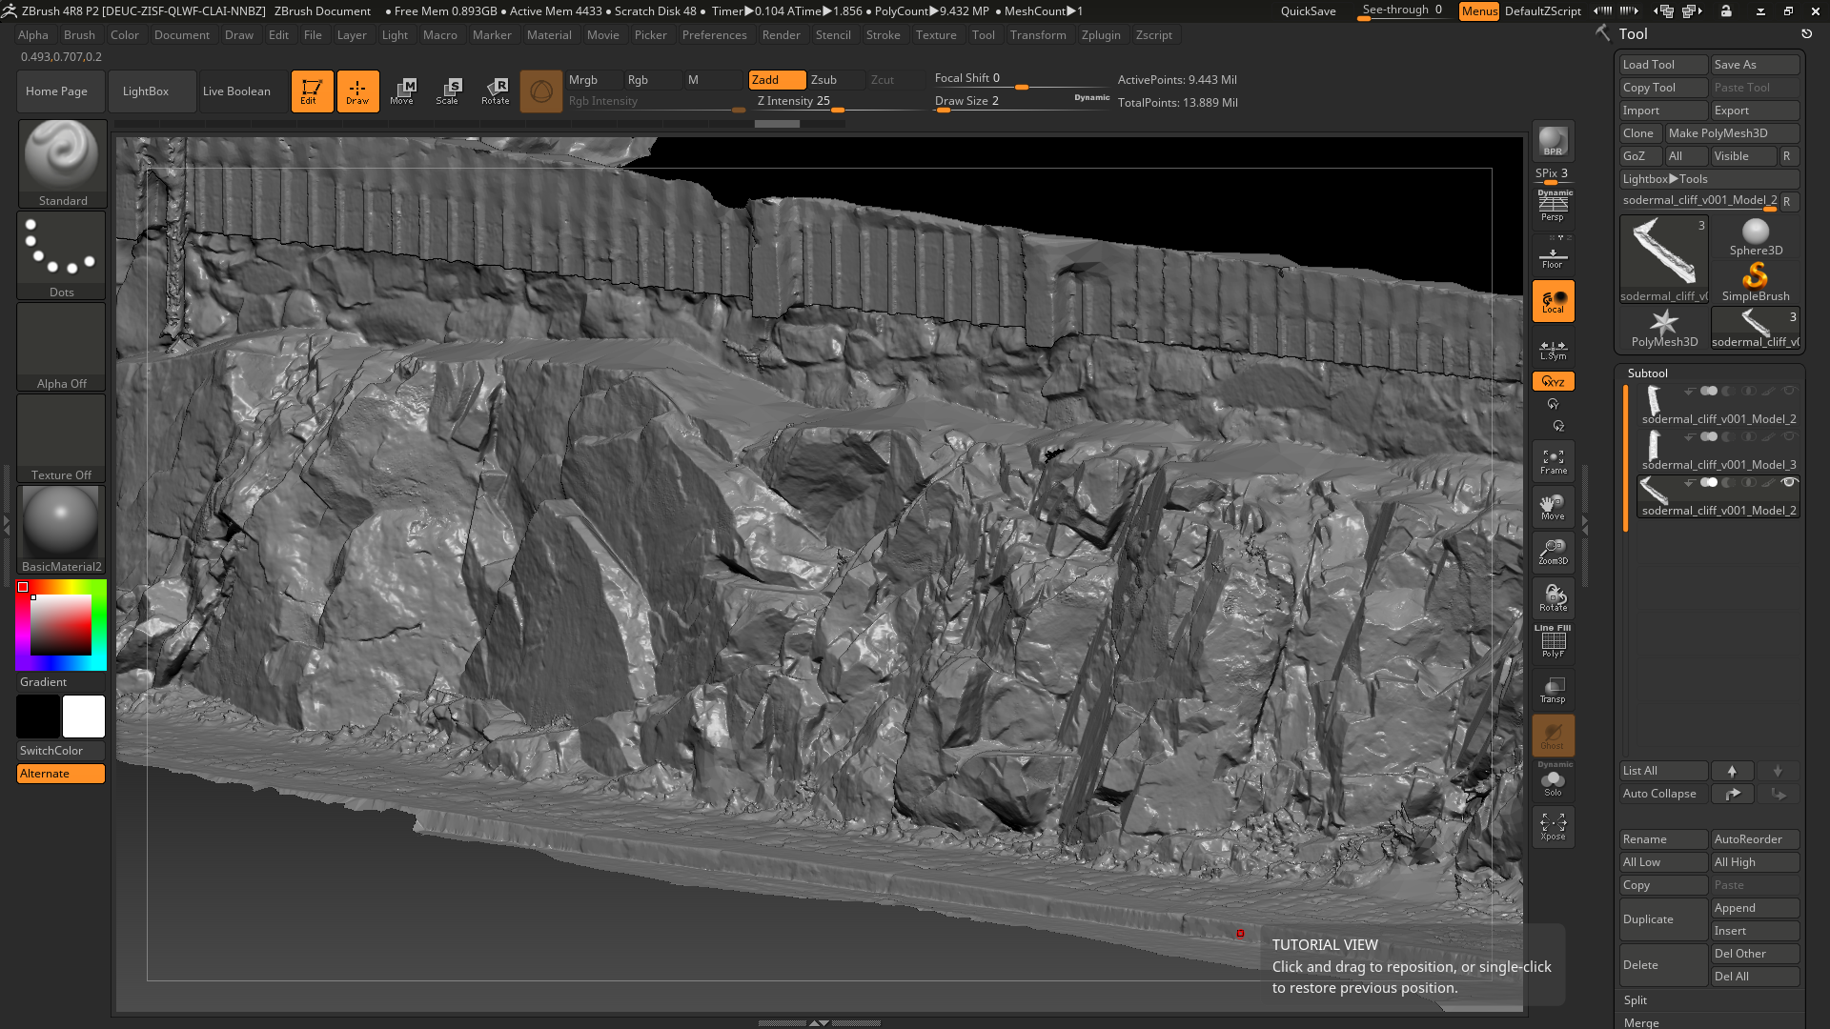Open the Zplugin menu
1830x1029 pixels.
point(1099,34)
